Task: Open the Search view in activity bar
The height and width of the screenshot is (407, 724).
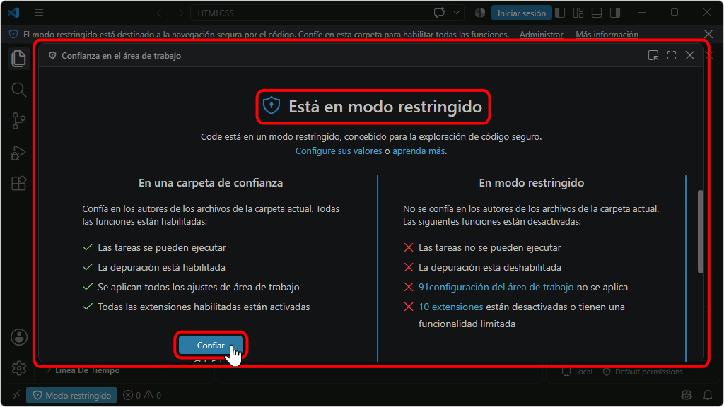Action: pyautogui.click(x=18, y=90)
